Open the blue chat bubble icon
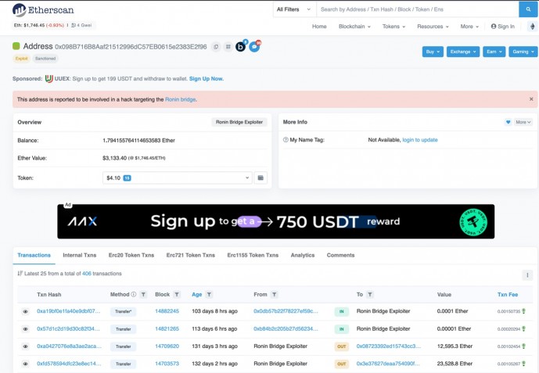The width and height of the screenshot is (539, 373). 254,46
